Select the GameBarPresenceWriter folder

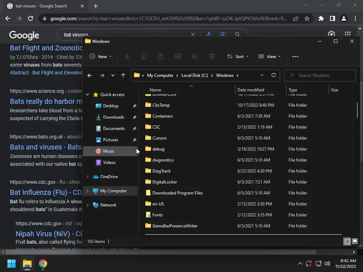(x=175, y=226)
